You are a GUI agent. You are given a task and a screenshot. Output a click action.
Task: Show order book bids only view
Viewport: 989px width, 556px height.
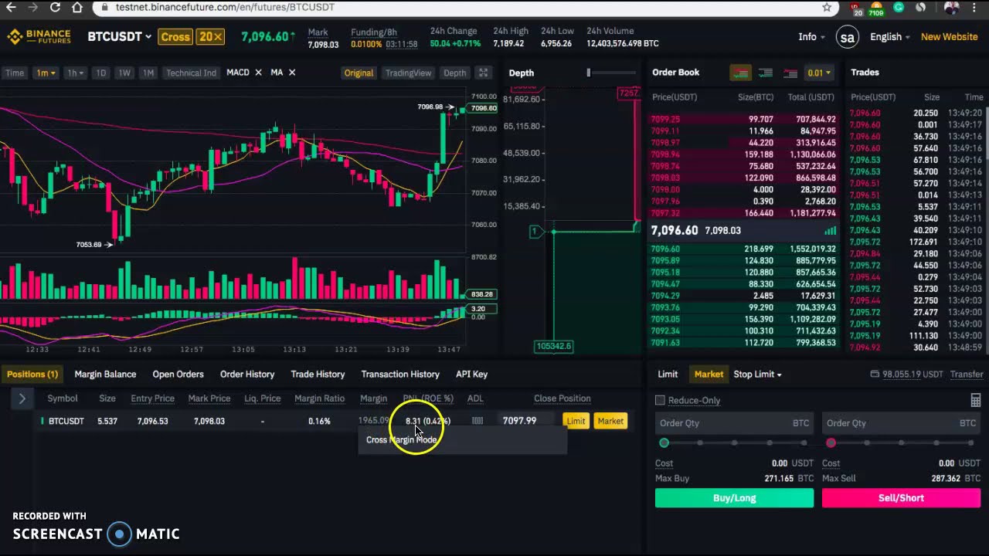click(765, 73)
